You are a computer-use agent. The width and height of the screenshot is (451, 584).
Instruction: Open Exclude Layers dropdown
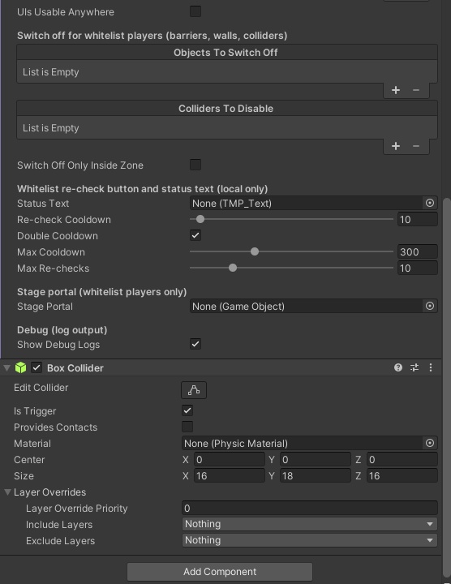pyautogui.click(x=310, y=540)
